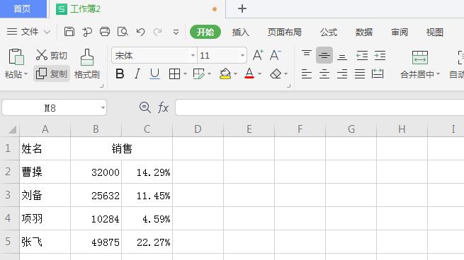Click distributed alignment icon
Viewport: 464px width, 260px height.
tap(378, 73)
